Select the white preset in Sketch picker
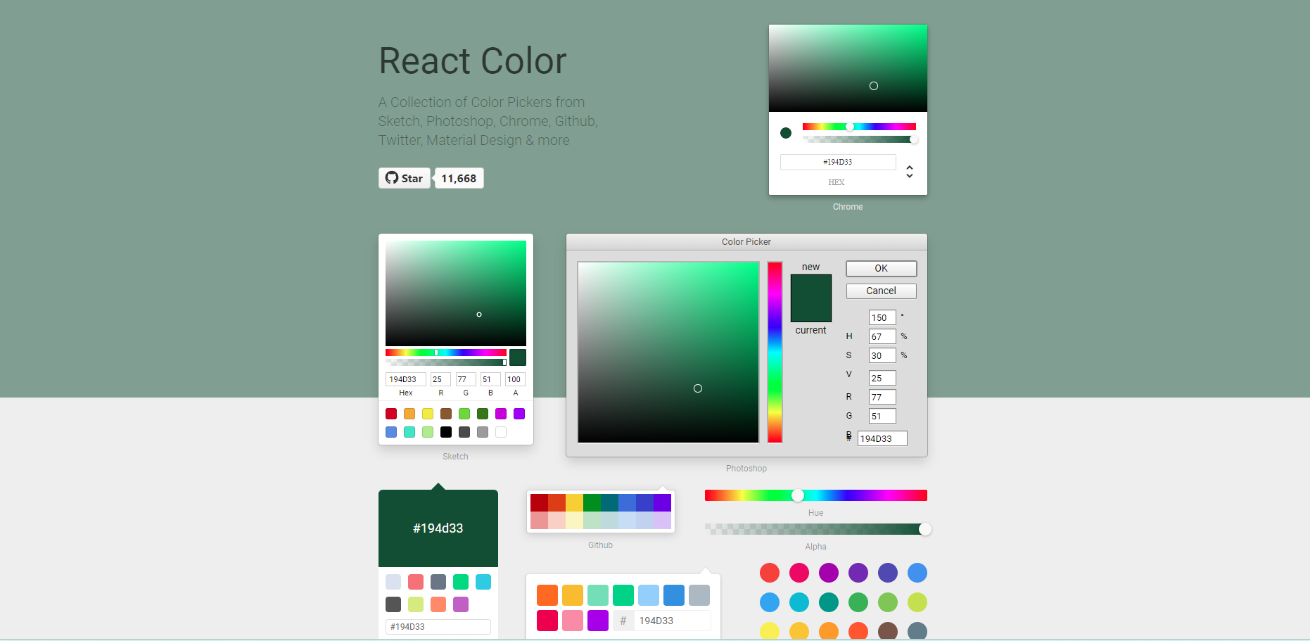The height and width of the screenshot is (641, 1310). [x=501, y=432]
